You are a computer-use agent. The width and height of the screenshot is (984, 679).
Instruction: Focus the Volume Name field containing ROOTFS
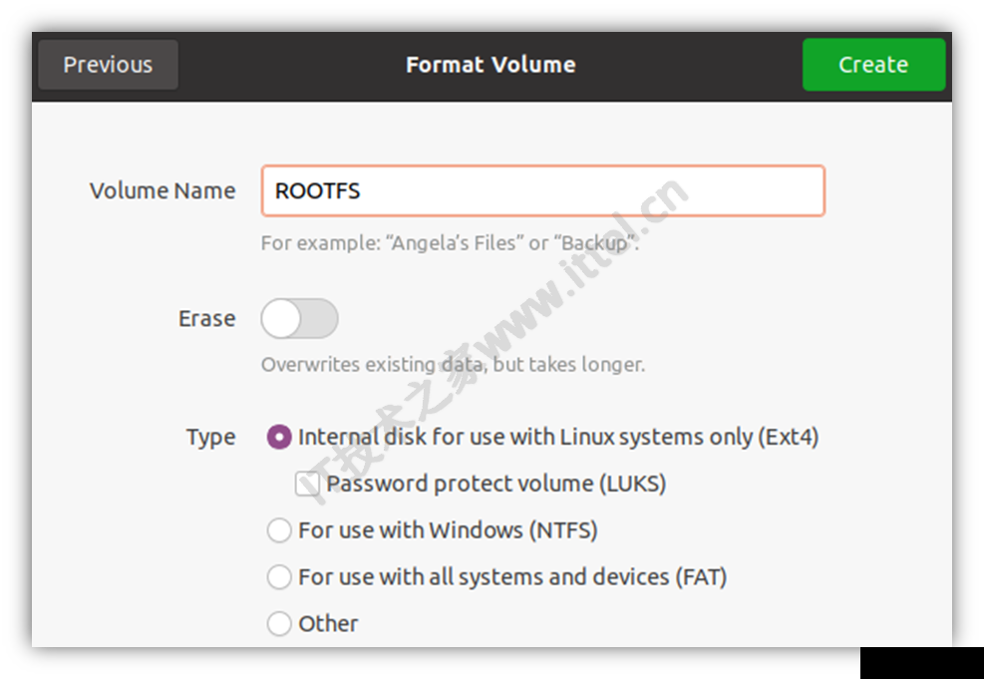point(542,190)
